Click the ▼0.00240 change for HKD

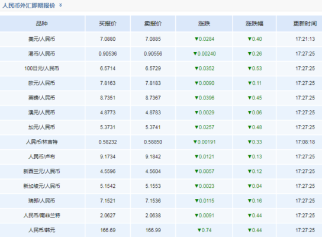204,54
